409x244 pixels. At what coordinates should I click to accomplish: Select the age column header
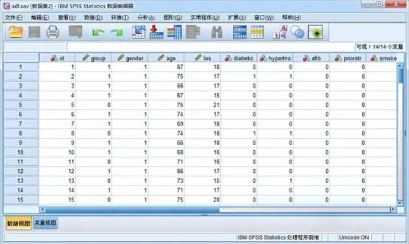(x=166, y=58)
